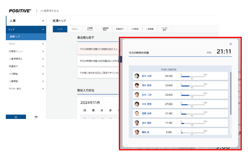Expand 人事情報照会 chevron in sidebar
248x155 pixels.
43,59
